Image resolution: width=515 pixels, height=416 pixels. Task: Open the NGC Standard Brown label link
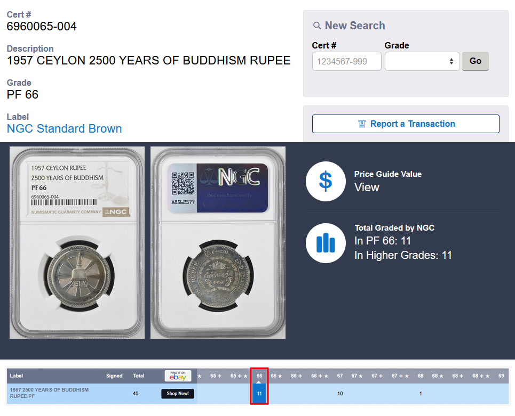point(64,129)
